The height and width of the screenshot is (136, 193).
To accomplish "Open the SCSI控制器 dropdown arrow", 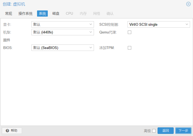I will pyautogui.click(x=187, y=24).
